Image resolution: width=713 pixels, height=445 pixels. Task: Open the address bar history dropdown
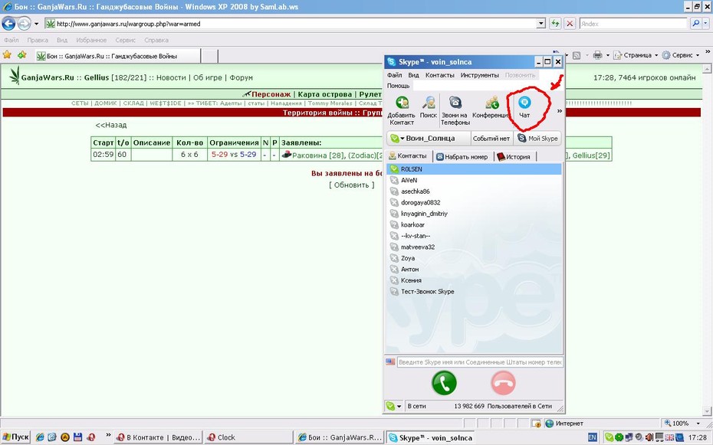pos(540,24)
